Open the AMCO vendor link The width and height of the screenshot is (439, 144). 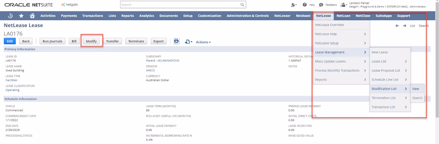[150, 70]
